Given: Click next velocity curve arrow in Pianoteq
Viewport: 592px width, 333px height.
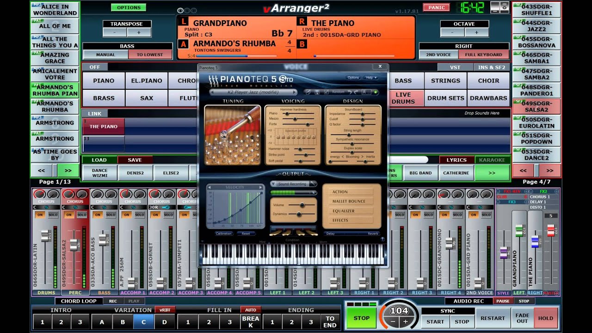Looking at the screenshot, I should click(x=260, y=187).
